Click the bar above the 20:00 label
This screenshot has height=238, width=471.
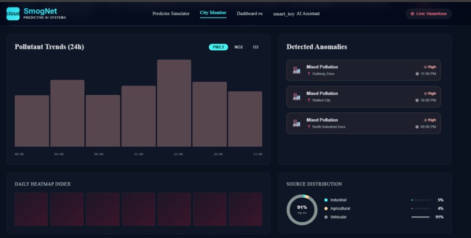click(209, 114)
